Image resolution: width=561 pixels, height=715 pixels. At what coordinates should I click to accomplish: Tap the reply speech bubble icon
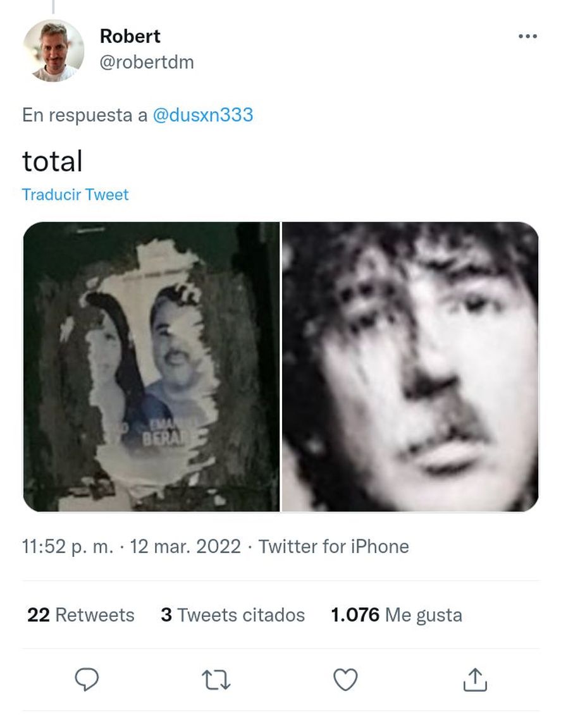[87, 680]
